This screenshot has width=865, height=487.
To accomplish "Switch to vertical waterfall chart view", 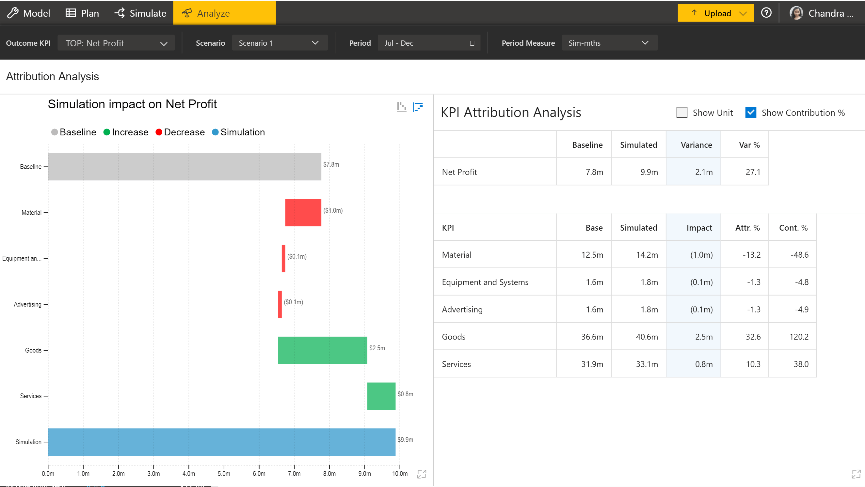I will [x=401, y=107].
